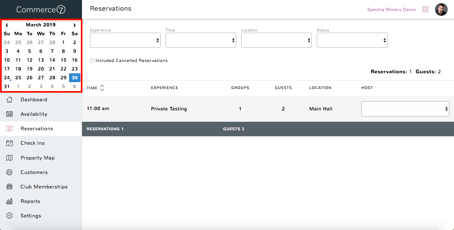Image resolution: width=454 pixels, height=230 pixels.
Task: Select March 30 in the calendar
Action: [75, 78]
